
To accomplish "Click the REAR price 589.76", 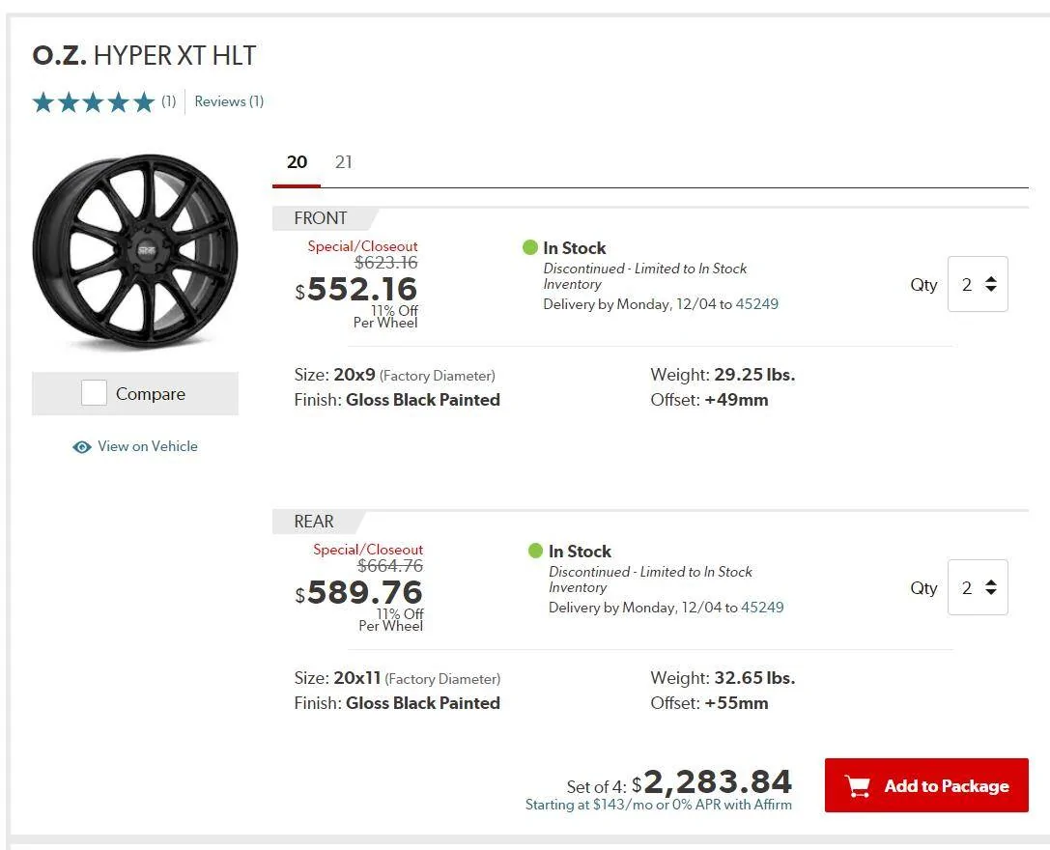I will pos(359,593).
